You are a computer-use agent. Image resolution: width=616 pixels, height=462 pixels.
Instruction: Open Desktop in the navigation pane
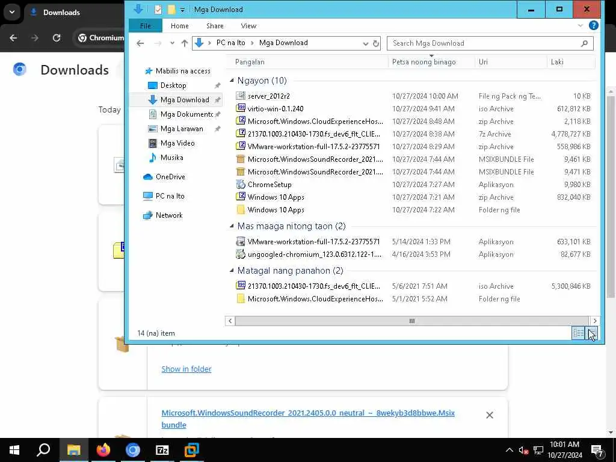(x=173, y=85)
